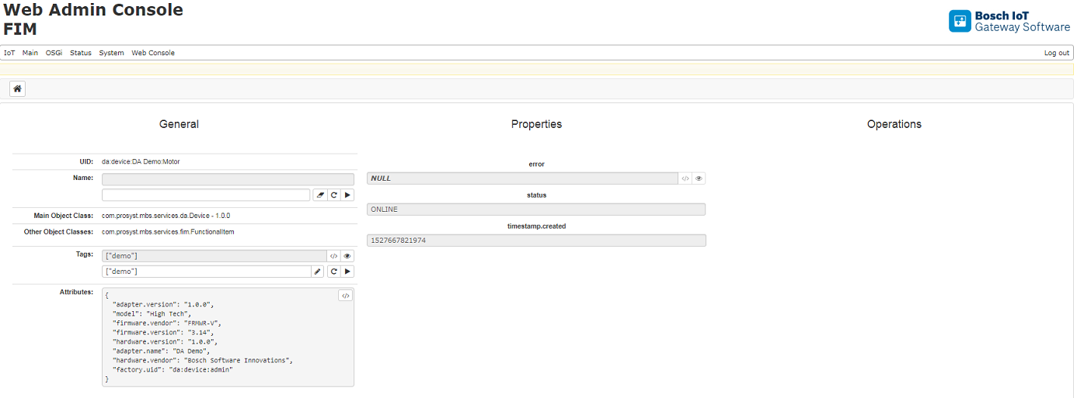Select 'com.prosyst.mbs.services.fim.FunctionalItem' text

[x=168, y=231]
